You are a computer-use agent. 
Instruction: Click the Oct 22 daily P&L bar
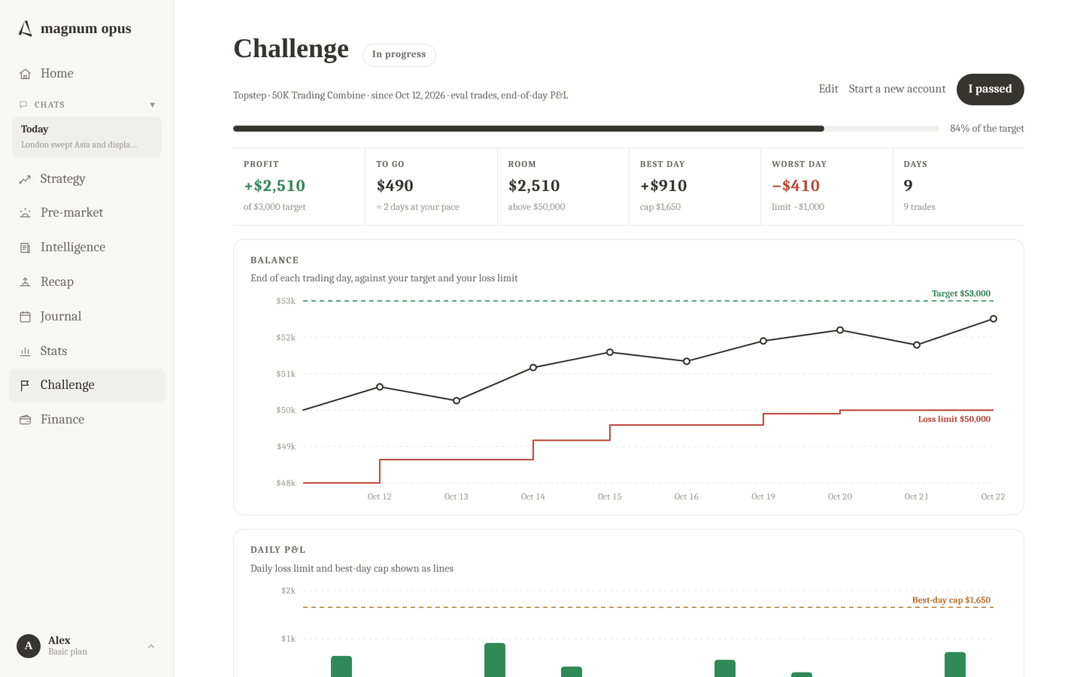pos(955,664)
